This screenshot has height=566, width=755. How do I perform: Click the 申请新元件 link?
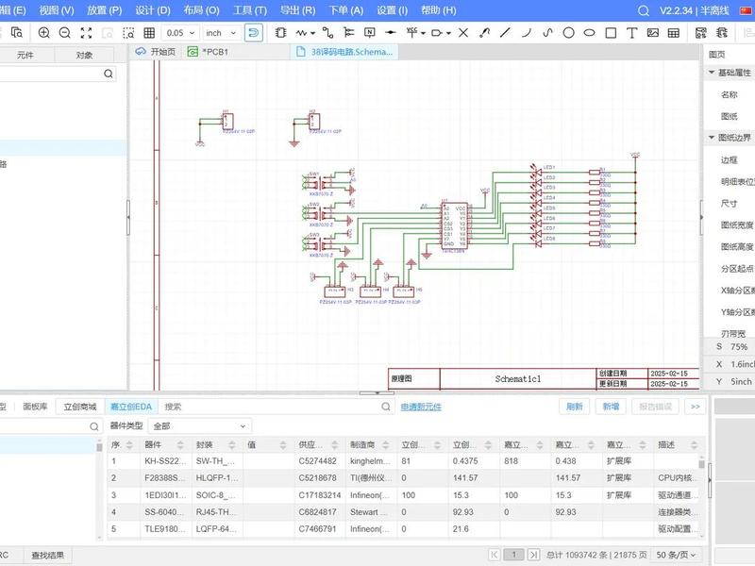click(x=421, y=407)
